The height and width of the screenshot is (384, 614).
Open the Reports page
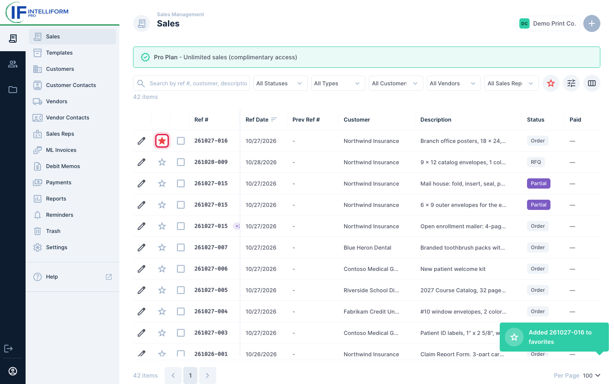72,199
